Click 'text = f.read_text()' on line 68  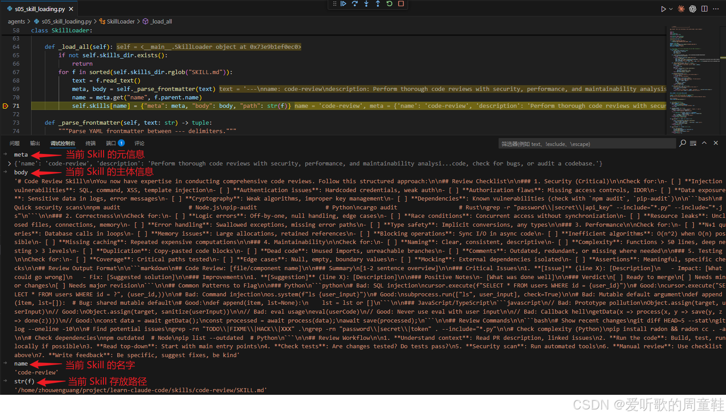(106, 81)
